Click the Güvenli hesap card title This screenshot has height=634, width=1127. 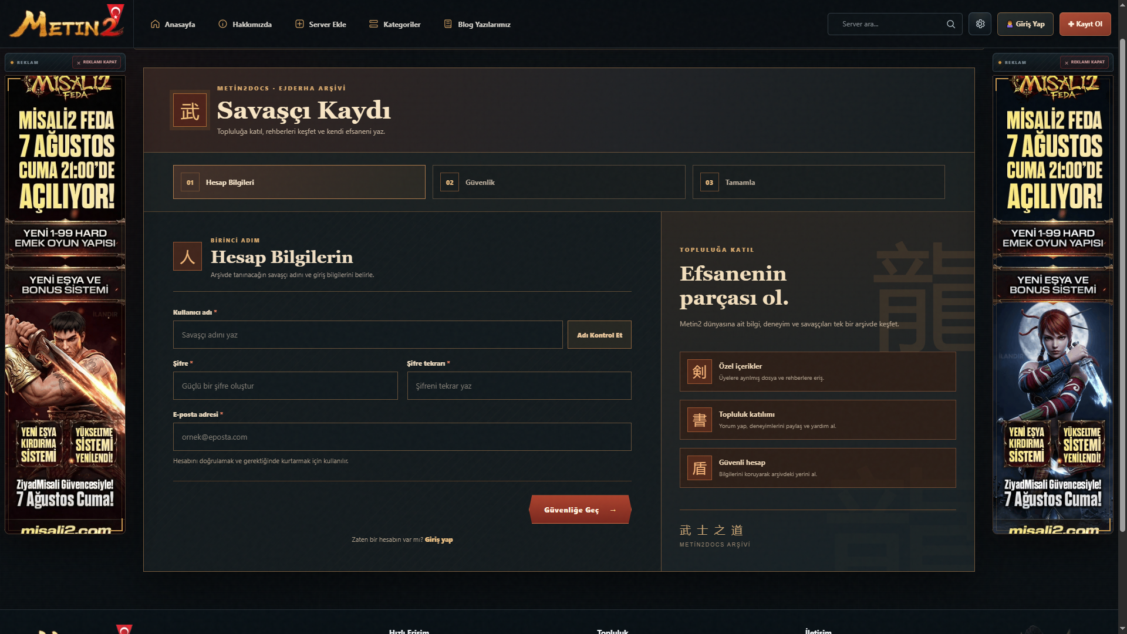tap(742, 462)
